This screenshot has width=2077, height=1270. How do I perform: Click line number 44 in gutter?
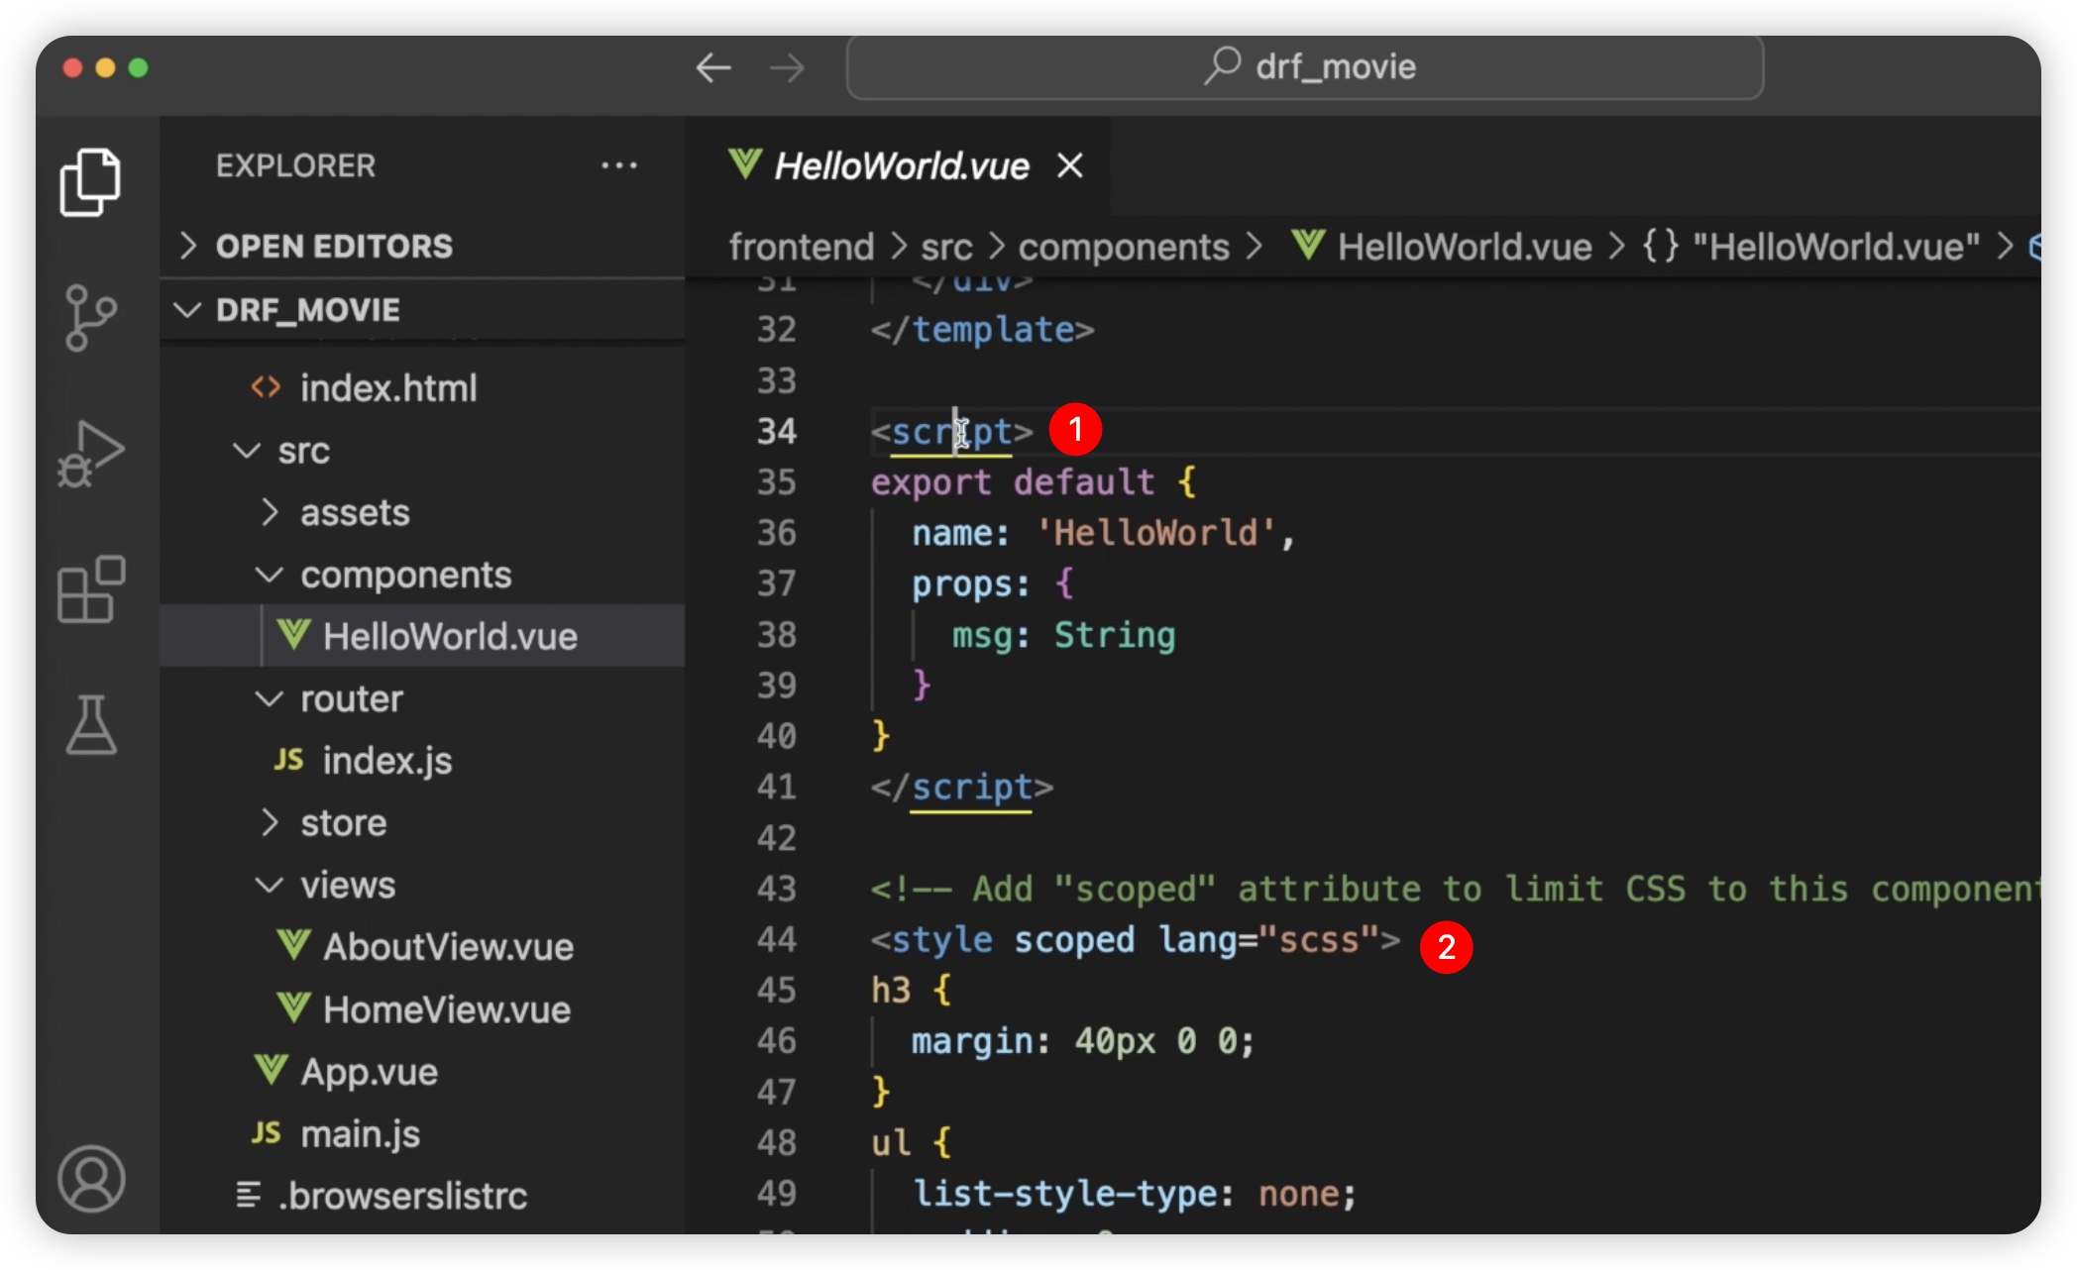[777, 939]
